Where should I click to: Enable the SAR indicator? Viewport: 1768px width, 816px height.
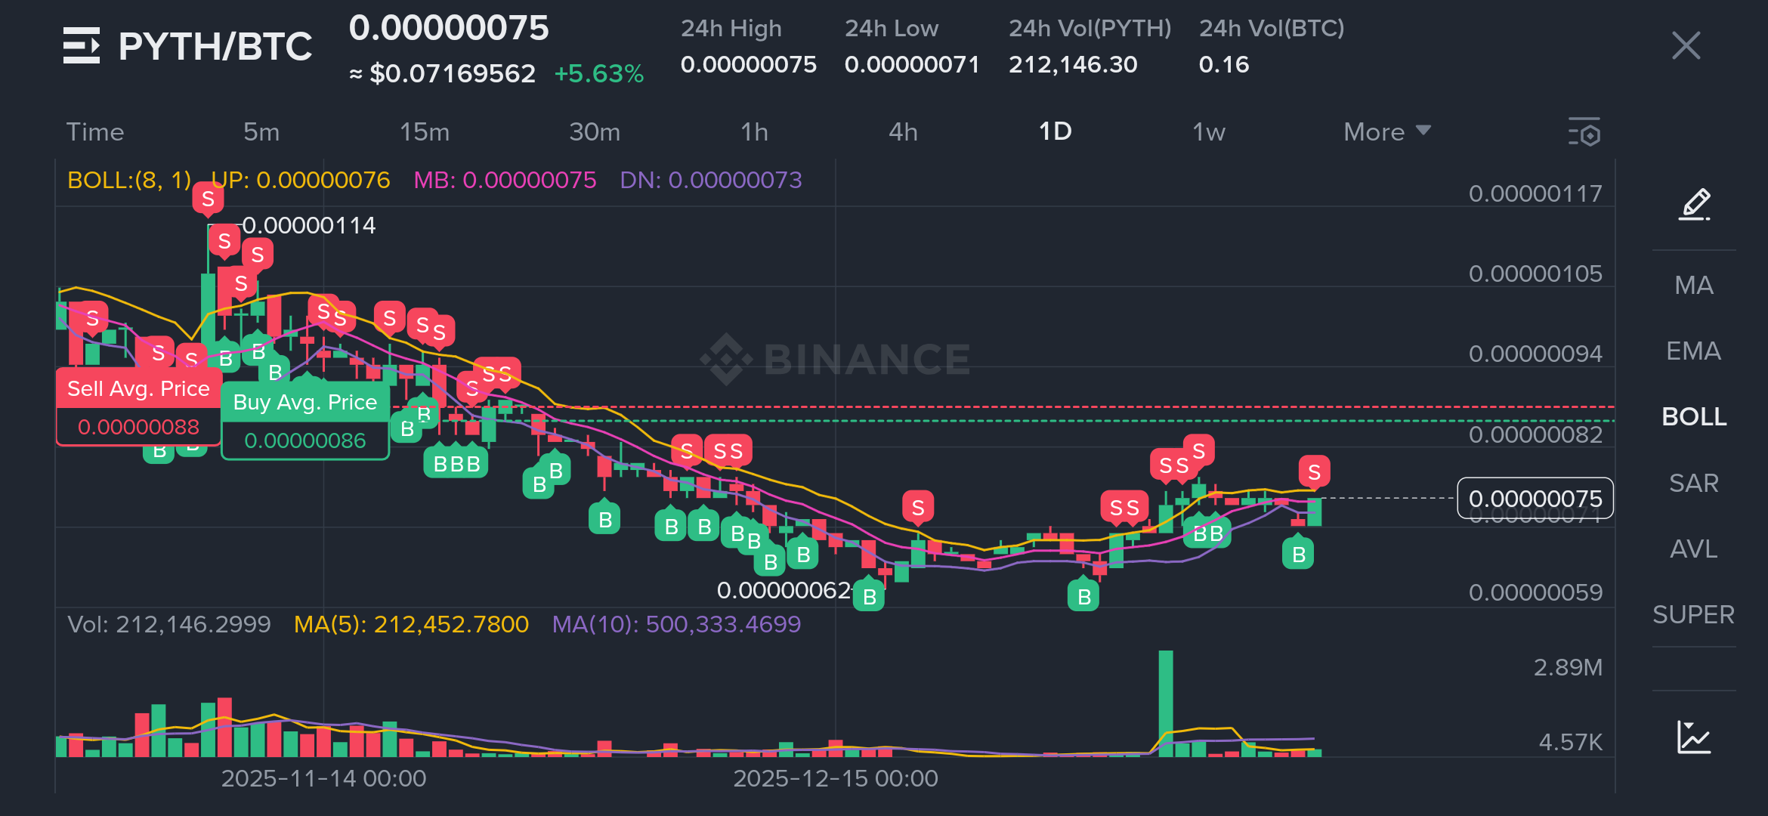coord(1694,483)
